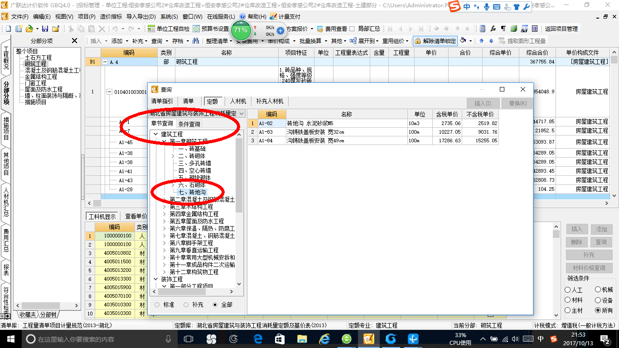
Task: Open the 整理清单 dropdown
Action: click(219, 41)
